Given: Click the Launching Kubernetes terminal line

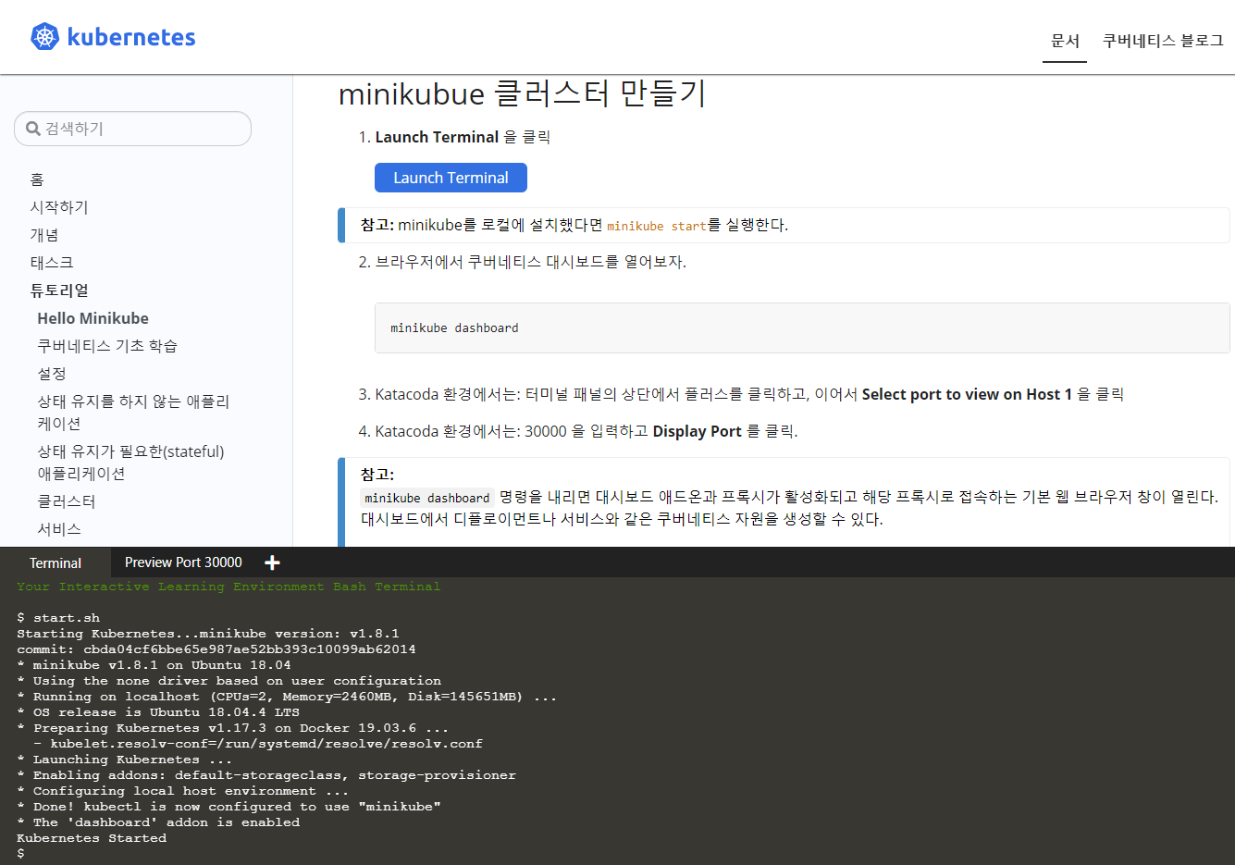Looking at the screenshot, I should (124, 760).
